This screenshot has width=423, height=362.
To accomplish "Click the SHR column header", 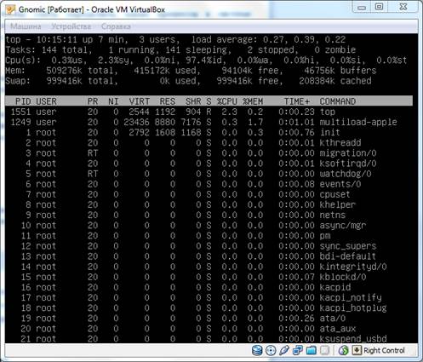I will (193, 101).
